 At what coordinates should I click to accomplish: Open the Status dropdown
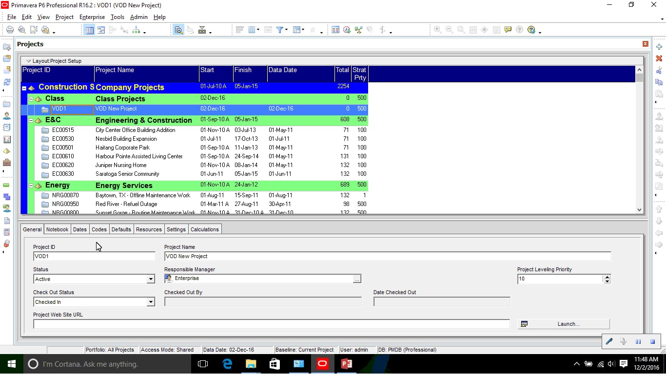(151, 279)
